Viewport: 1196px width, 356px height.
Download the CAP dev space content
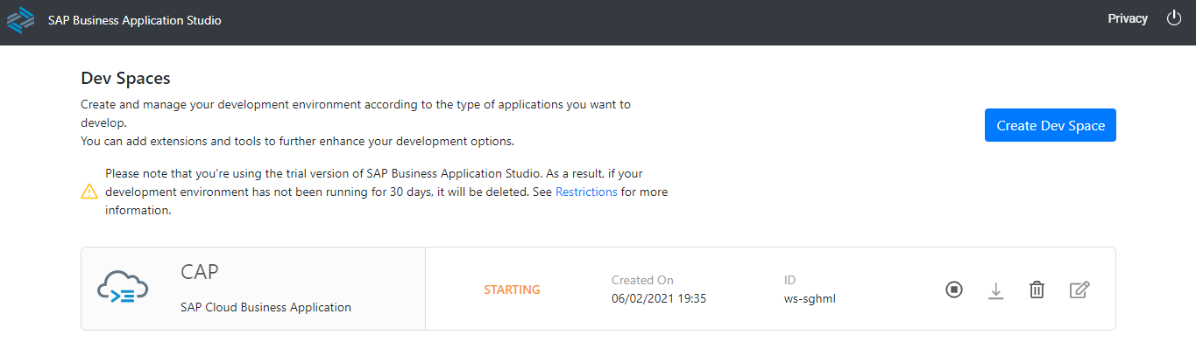(995, 290)
